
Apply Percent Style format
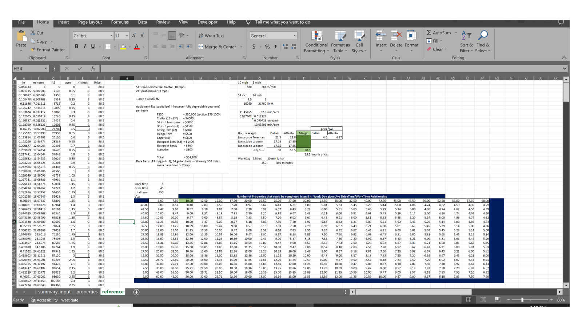coord(267,47)
